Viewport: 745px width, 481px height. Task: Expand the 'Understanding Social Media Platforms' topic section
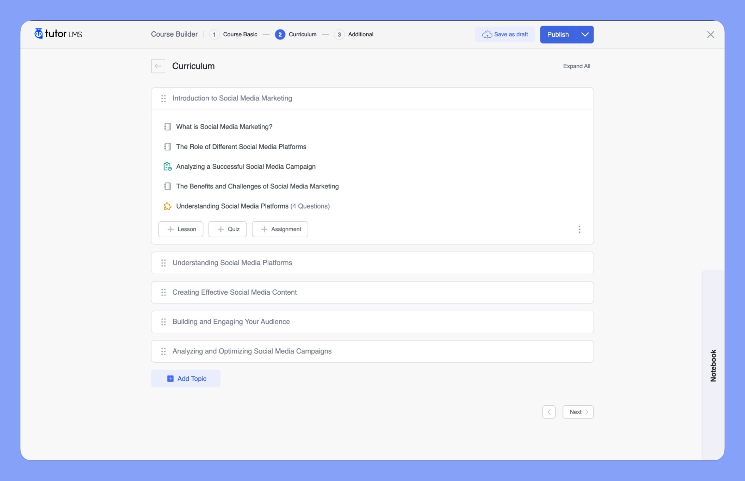(x=232, y=263)
